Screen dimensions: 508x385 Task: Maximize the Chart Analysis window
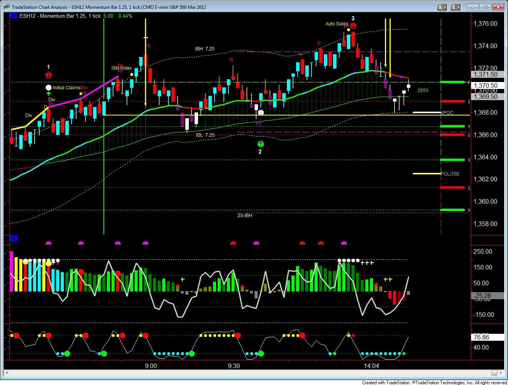click(x=486, y=7)
